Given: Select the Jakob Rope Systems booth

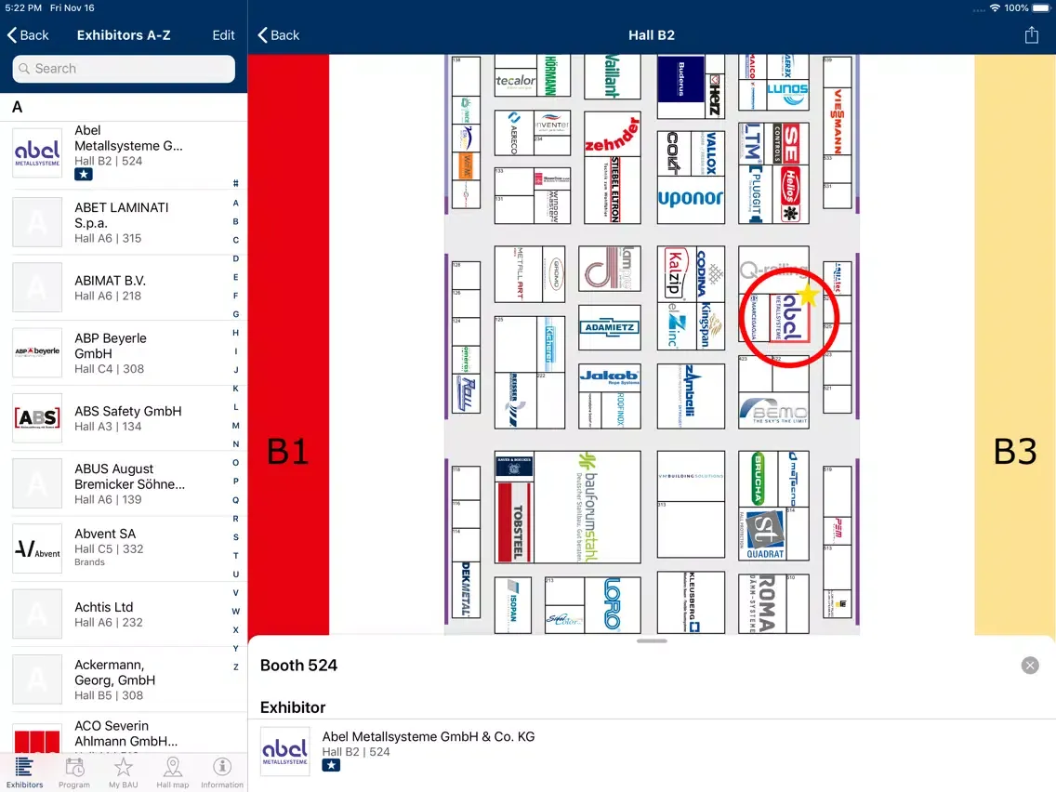Looking at the screenshot, I should click(609, 377).
